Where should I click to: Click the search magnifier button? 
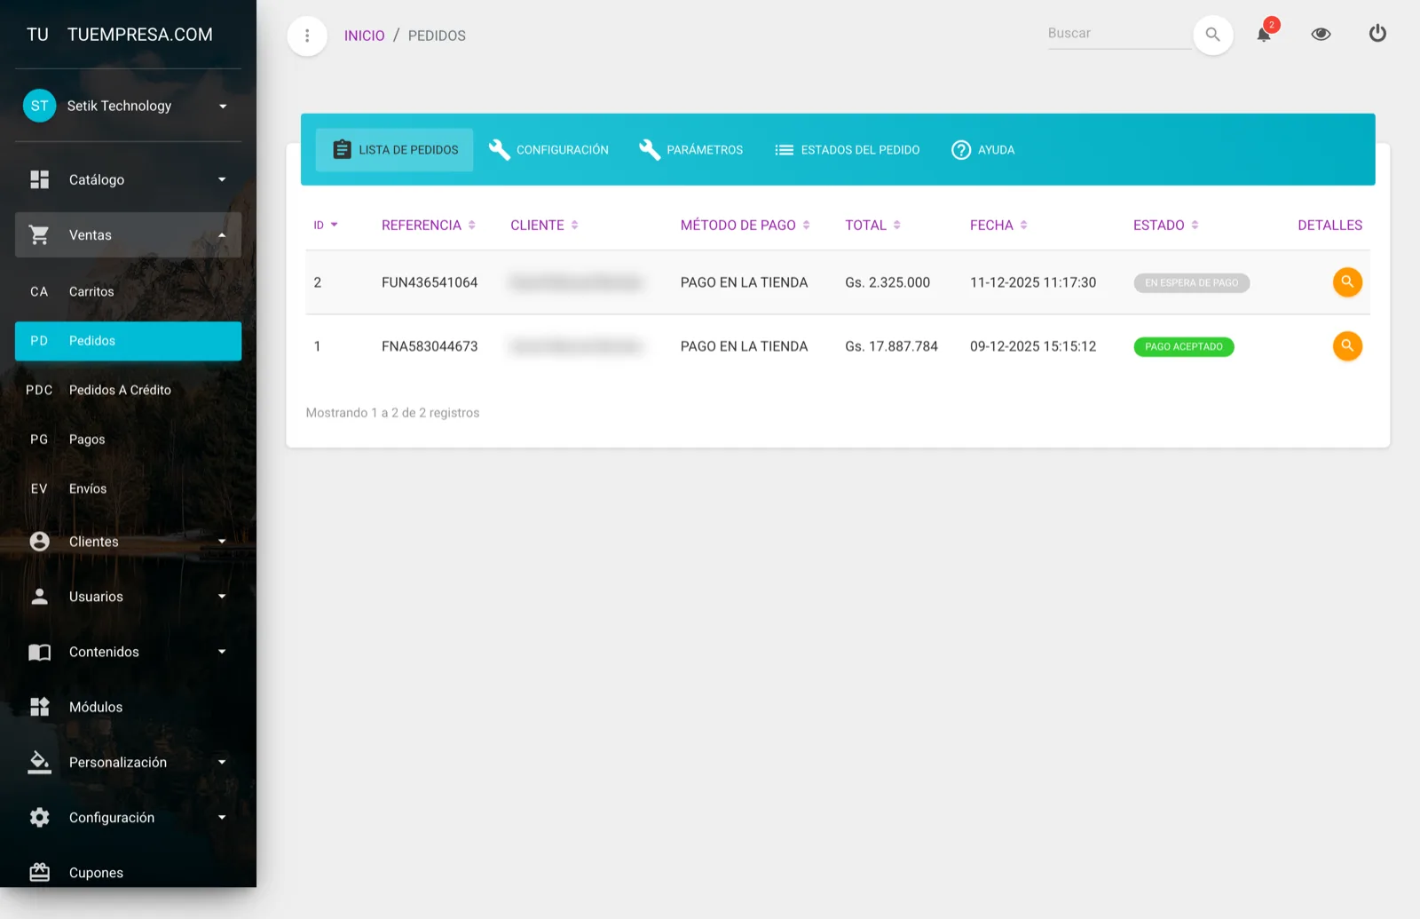click(1212, 36)
